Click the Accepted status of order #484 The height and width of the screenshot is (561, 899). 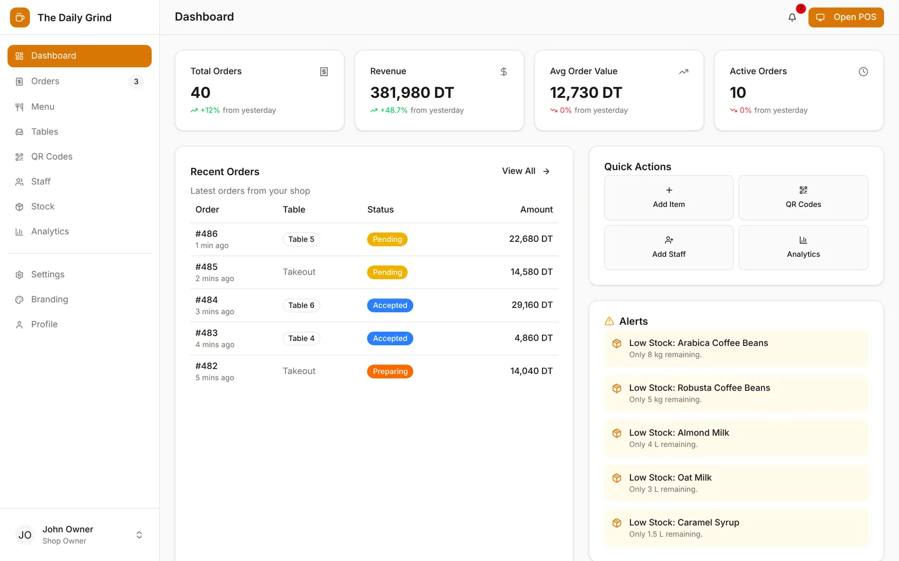(390, 305)
